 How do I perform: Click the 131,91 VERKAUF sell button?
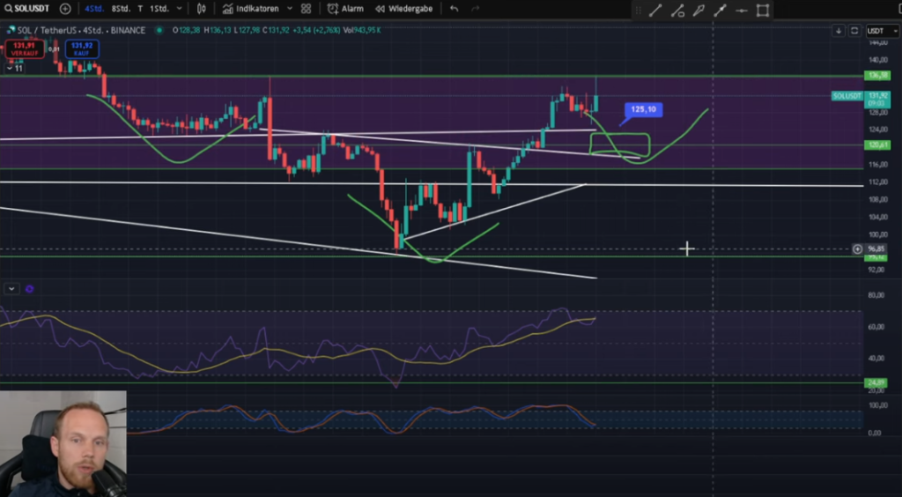(24, 48)
